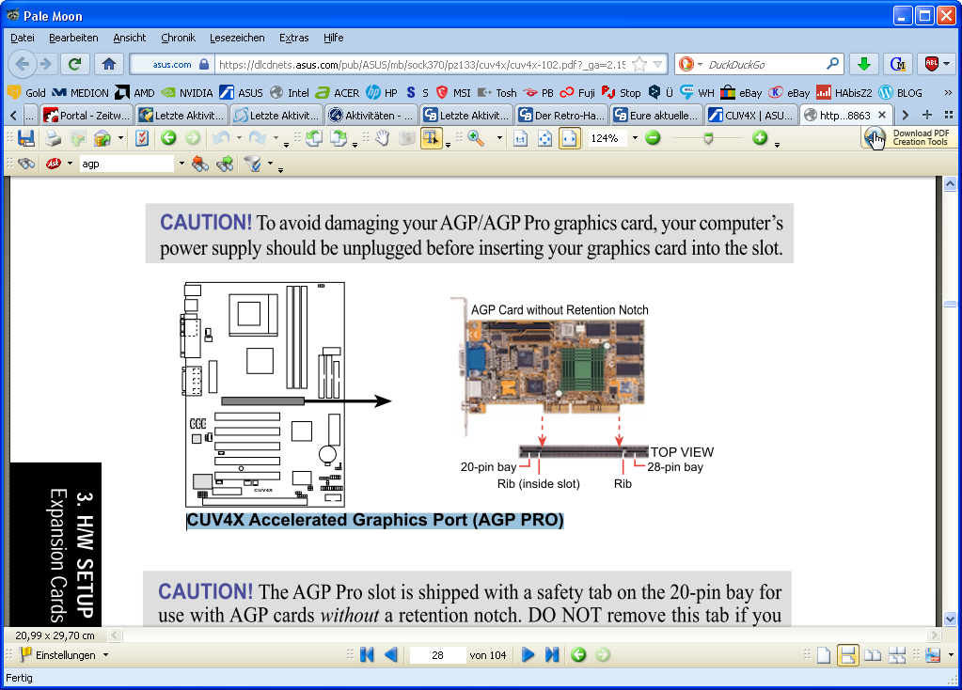The width and height of the screenshot is (962, 690).
Task: Select the Zoom In magnifier tool
Action: point(476,138)
